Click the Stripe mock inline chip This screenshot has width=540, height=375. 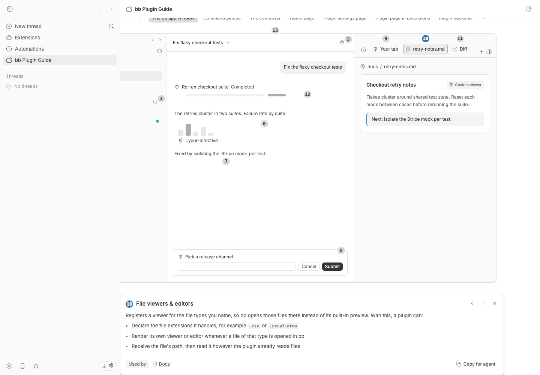point(234,154)
